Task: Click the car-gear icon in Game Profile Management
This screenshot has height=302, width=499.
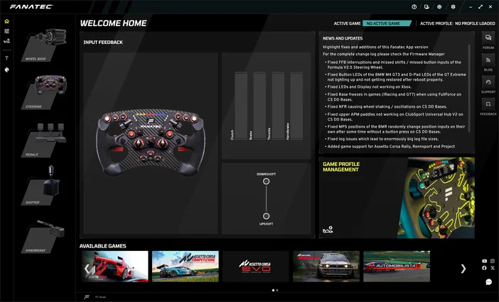Action: (328, 230)
